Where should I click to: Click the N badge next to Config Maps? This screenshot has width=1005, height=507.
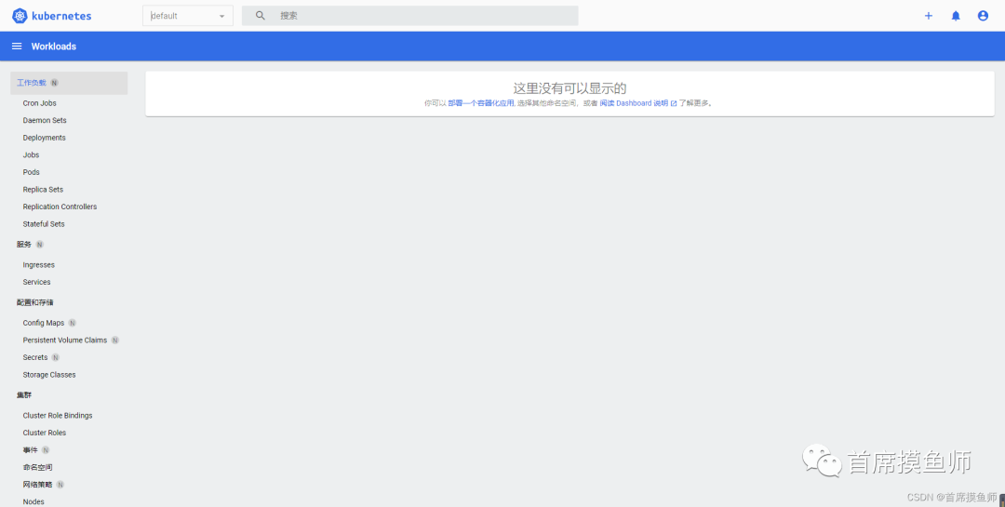73,323
